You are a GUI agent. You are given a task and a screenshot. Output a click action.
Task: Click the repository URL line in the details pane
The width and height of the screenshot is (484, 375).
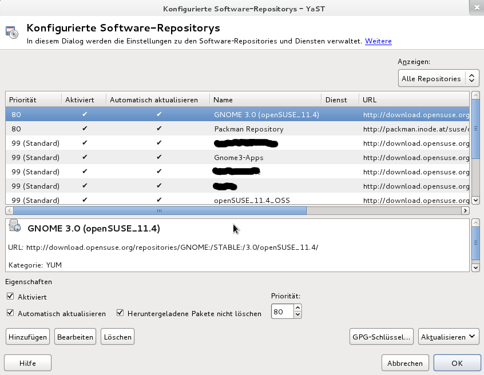coord(163,248)
